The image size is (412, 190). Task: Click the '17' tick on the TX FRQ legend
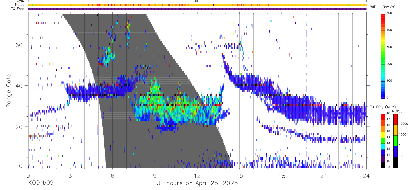tap(389, 119)
